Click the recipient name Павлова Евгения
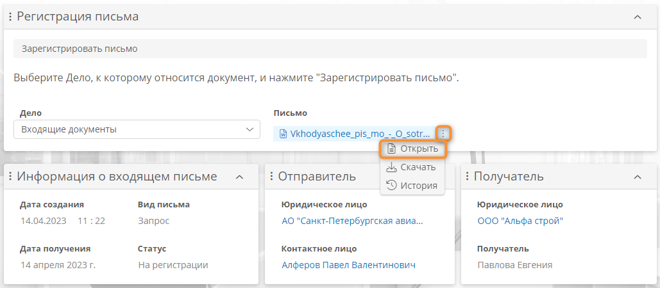 [515, 265]
